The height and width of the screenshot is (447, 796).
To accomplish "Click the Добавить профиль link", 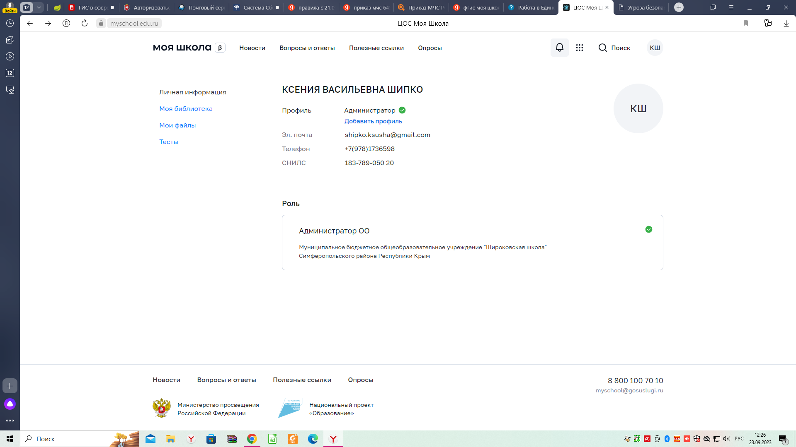I will (373, 121).
